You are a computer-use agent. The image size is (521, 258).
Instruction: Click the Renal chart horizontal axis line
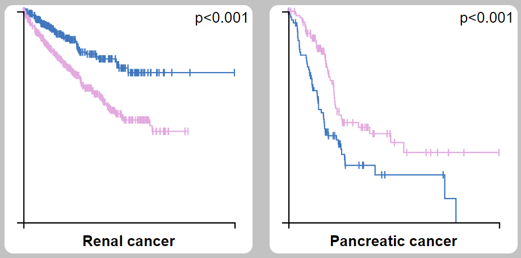click(x=129, y=223)
